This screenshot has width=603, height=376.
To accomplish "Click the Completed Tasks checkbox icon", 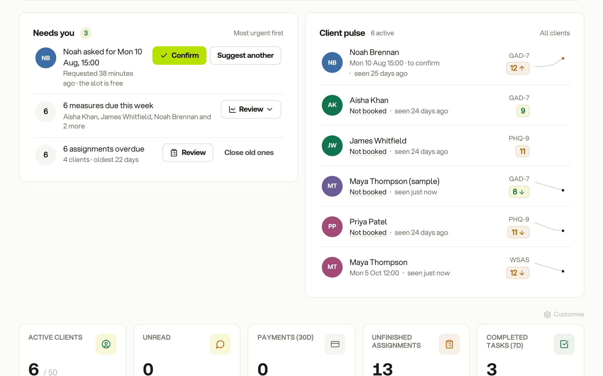I will pyautogui.click(x=564, y=344).
